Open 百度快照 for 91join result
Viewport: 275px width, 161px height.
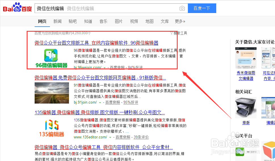tap(113, 102)
